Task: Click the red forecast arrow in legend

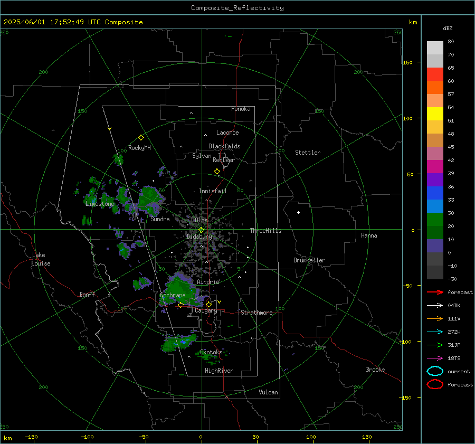Action: pyautogui.click(x=435, y=292)
